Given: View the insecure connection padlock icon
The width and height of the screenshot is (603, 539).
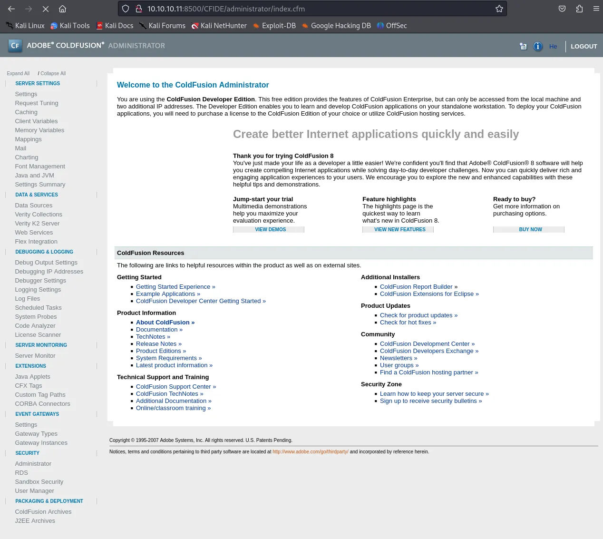Looking at the screenshot, I should pos(139,9).
